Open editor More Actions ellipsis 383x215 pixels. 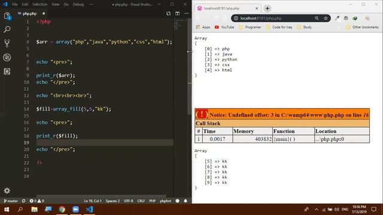point(186,13)
